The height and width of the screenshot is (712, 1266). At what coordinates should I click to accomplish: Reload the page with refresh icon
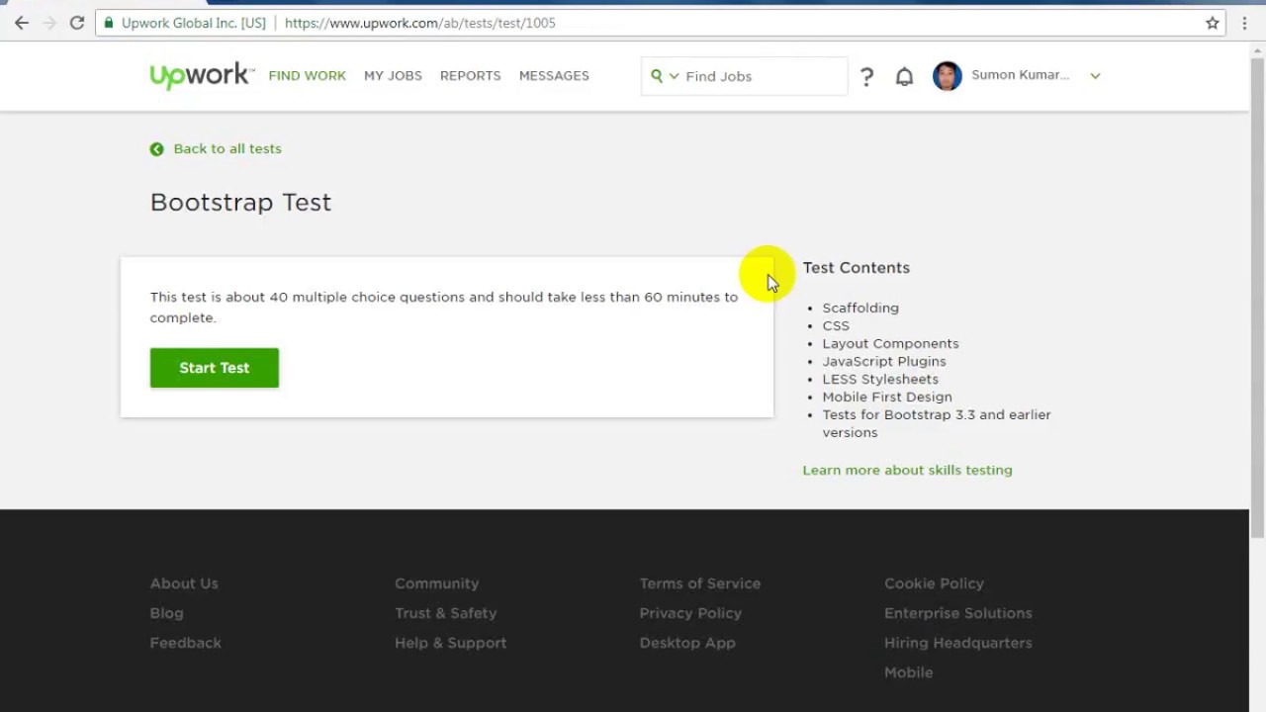77,23
